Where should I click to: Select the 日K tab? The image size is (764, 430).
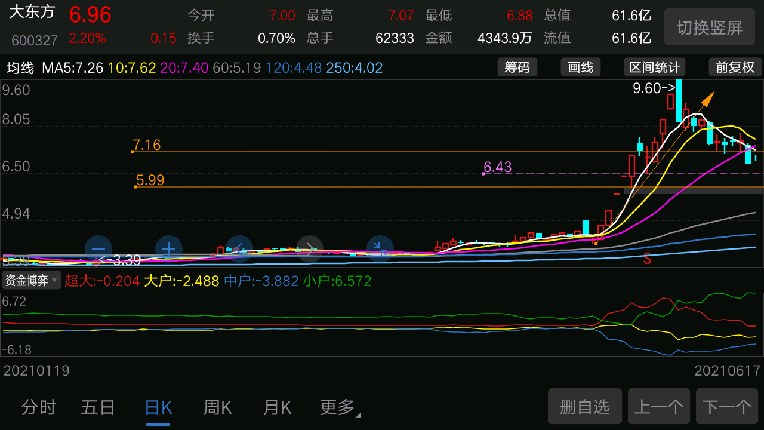click(x=158, y=408)
